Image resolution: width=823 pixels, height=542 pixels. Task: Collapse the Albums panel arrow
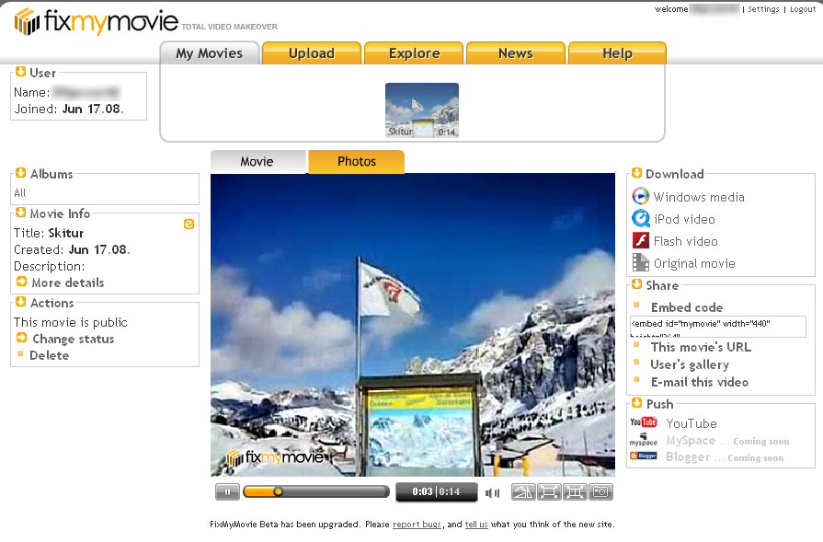pyautogui.click(x=20, y=173)
